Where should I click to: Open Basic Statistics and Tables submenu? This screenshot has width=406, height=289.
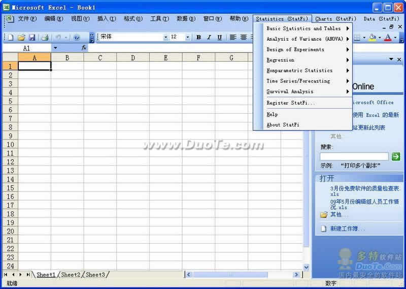click(307, 28)
